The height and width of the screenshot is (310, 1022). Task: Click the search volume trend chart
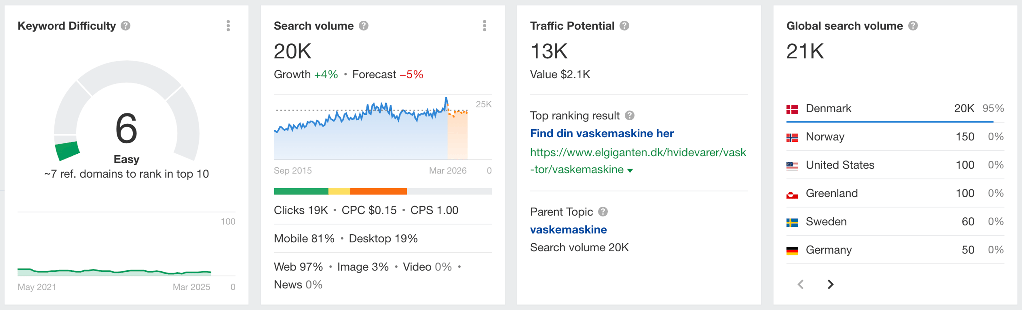point(371,128)
